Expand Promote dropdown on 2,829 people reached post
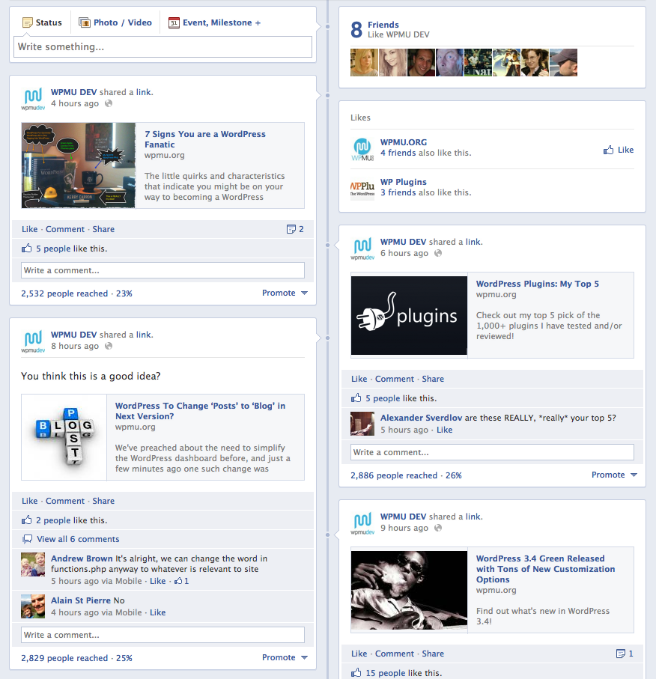 [x=285, y=657]
